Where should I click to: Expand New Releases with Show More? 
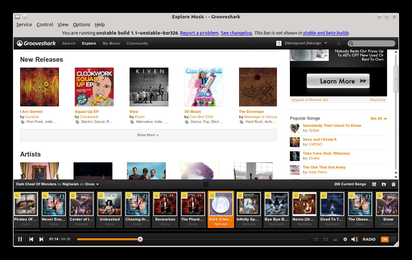click(148, 135)
